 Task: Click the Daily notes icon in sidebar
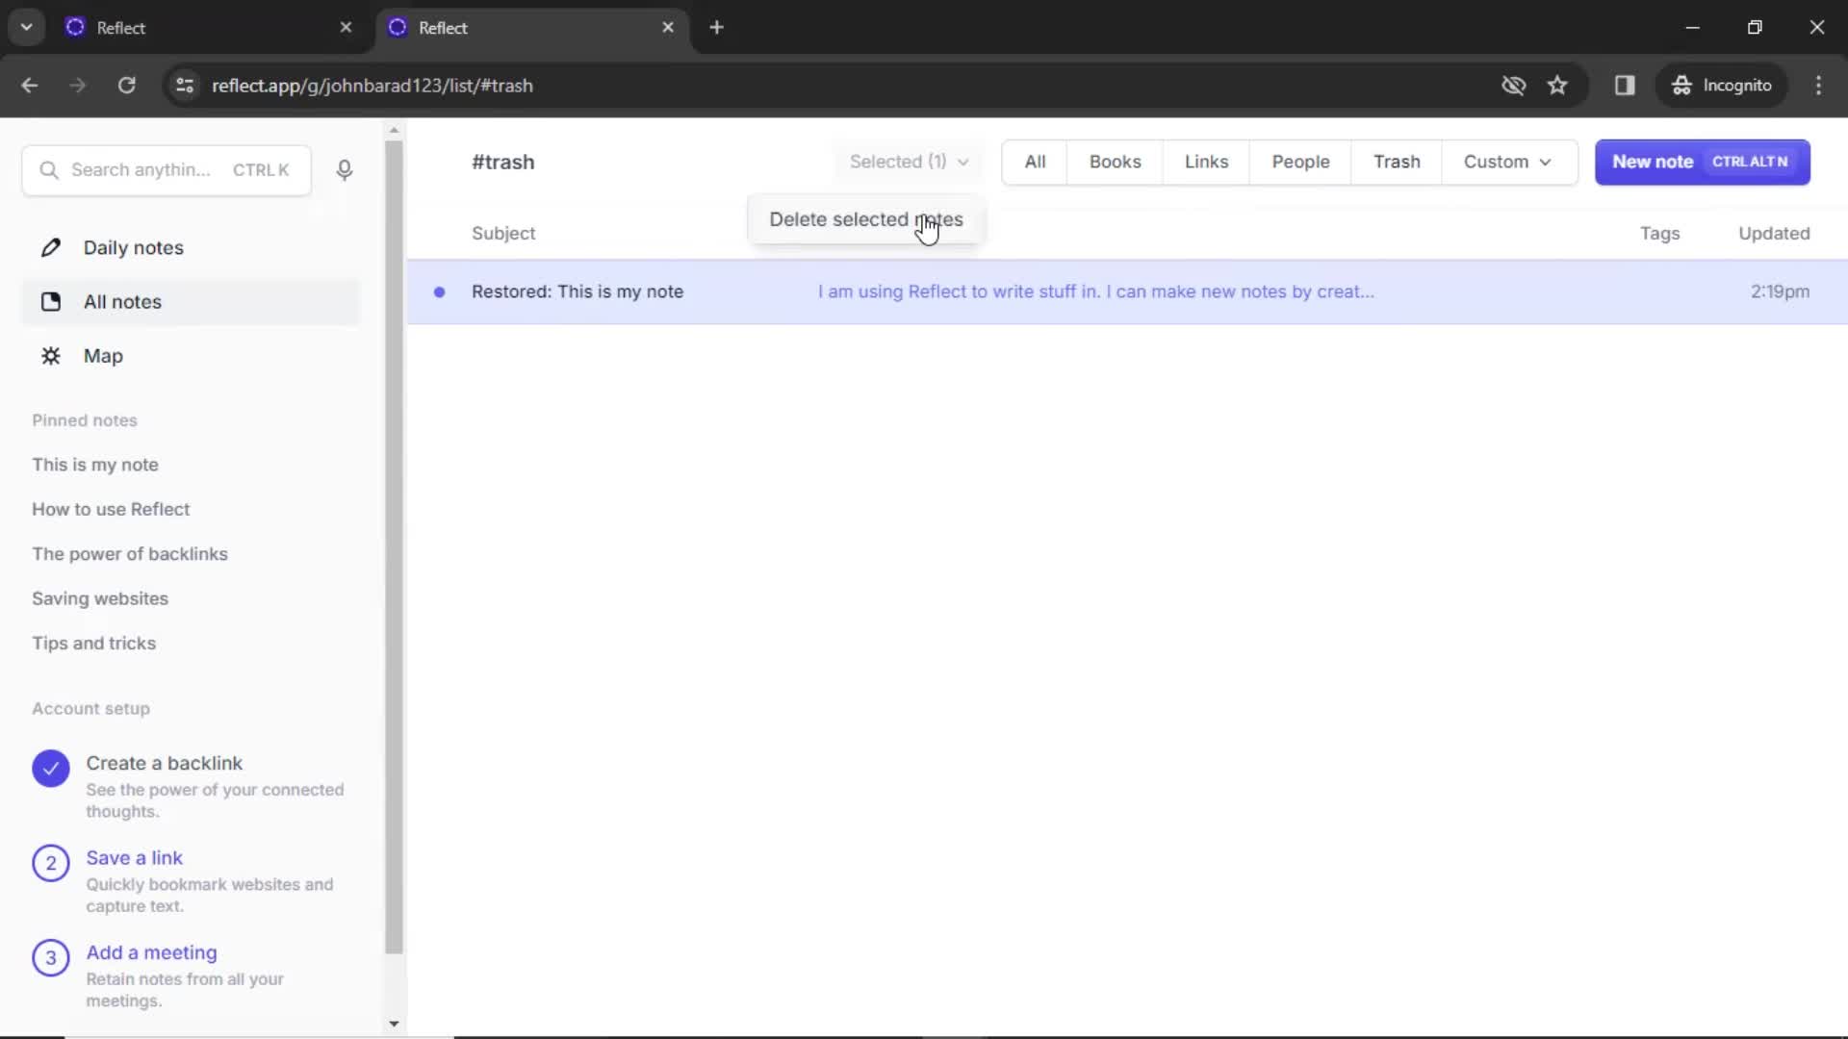pos(51,246)
